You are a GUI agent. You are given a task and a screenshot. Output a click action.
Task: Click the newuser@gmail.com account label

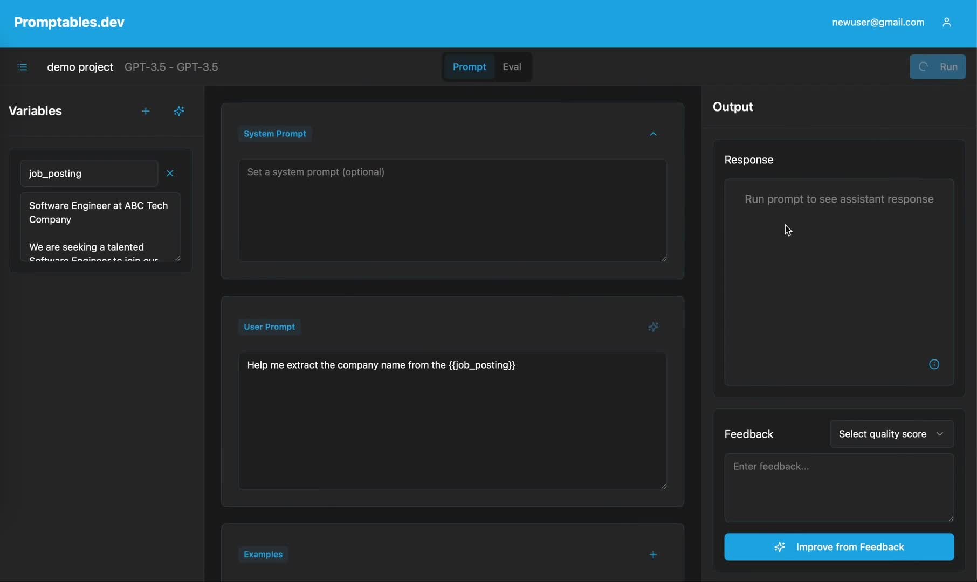(x=878, y=22)
